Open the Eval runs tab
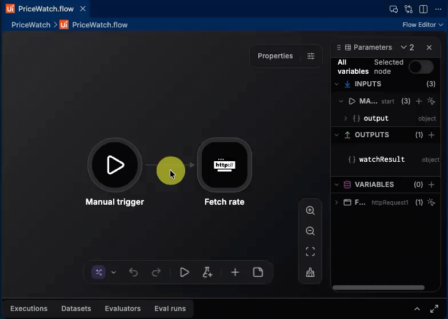The height and width of the screenshot is (319, 448). (170, 309)
